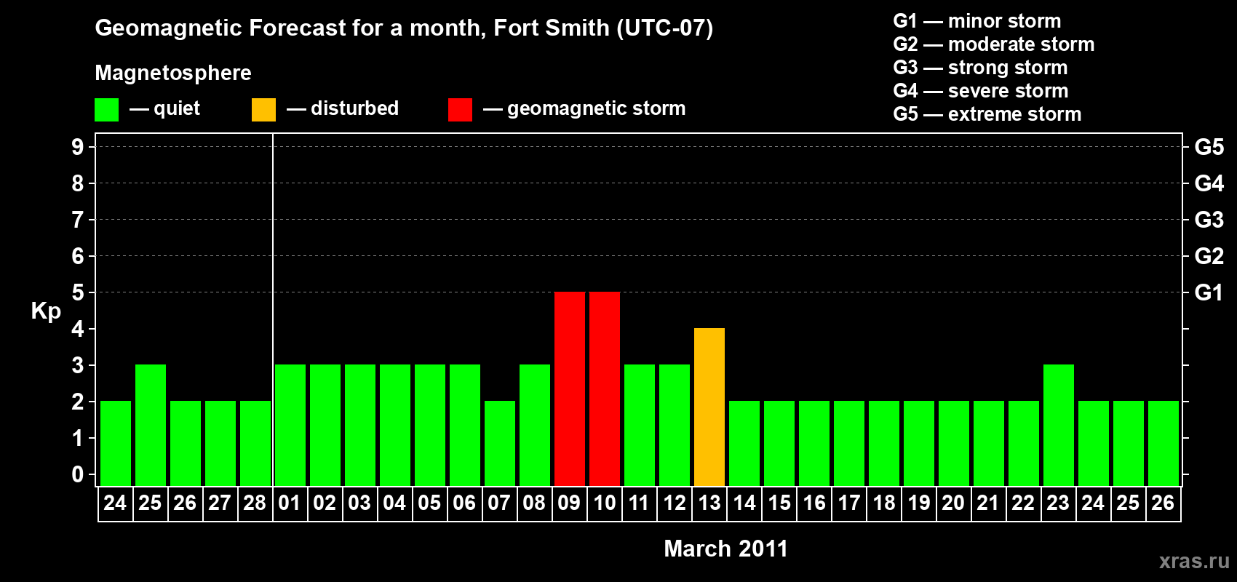
Task: Click the date label 13
Action: pyautogui.click(x=709, y=503)
